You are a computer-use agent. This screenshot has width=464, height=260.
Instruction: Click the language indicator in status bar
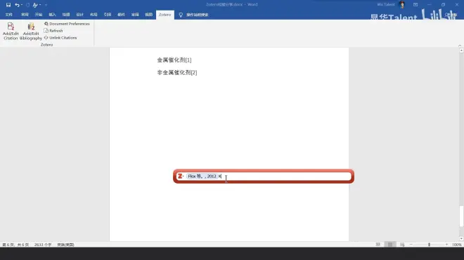point(65,245)
